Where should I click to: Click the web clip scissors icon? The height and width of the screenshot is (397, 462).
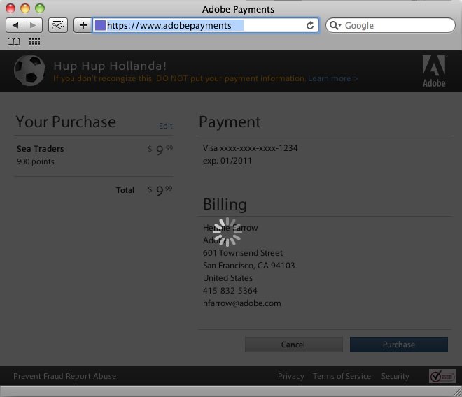pyautogui.click(x=58, y=25)
